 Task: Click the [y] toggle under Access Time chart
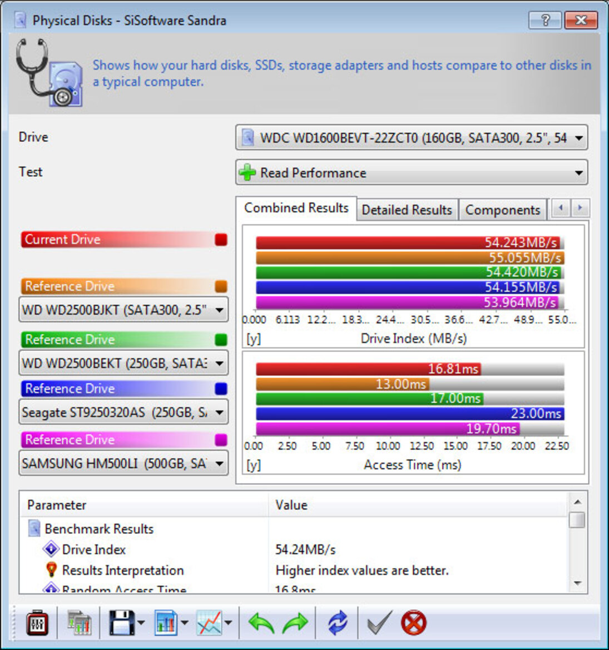(x=254, y=465)
